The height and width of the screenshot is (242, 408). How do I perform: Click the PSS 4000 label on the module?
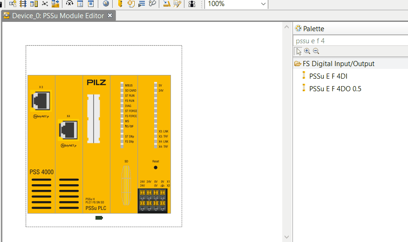pyautogui.click(x=41, y=172)
